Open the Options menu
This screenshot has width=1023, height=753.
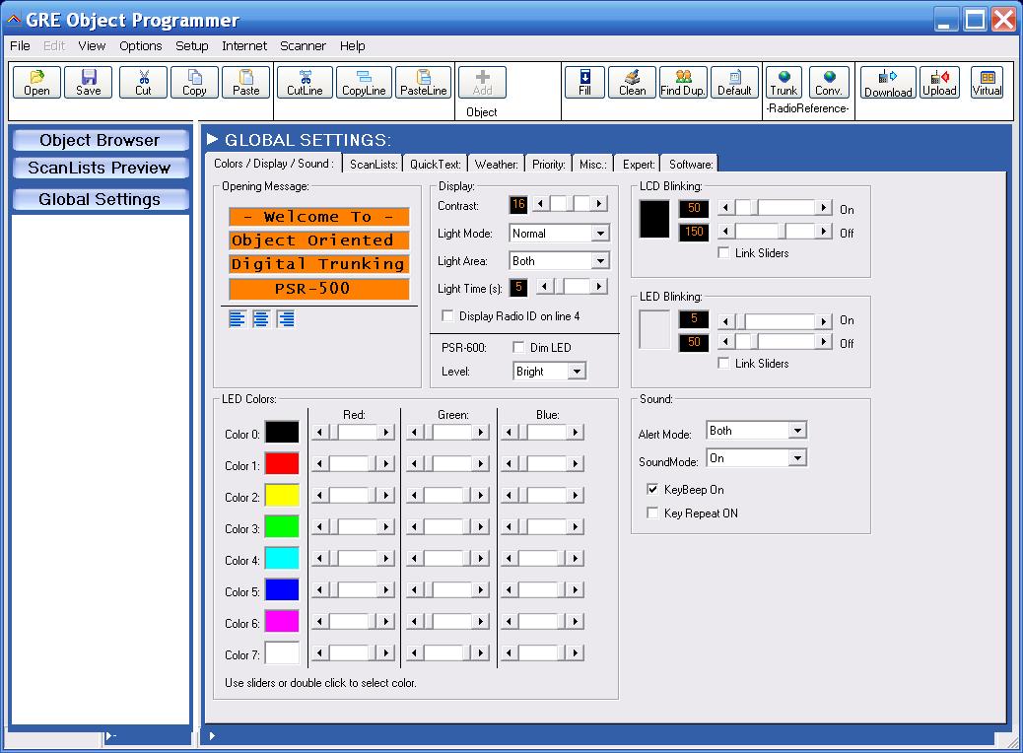tap(140, 45)
